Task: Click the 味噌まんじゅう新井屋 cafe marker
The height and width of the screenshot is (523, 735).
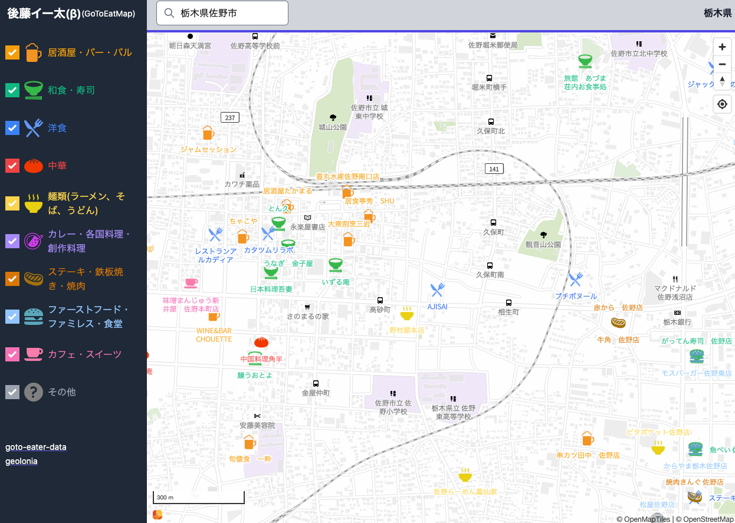Action: coord(191,284)
